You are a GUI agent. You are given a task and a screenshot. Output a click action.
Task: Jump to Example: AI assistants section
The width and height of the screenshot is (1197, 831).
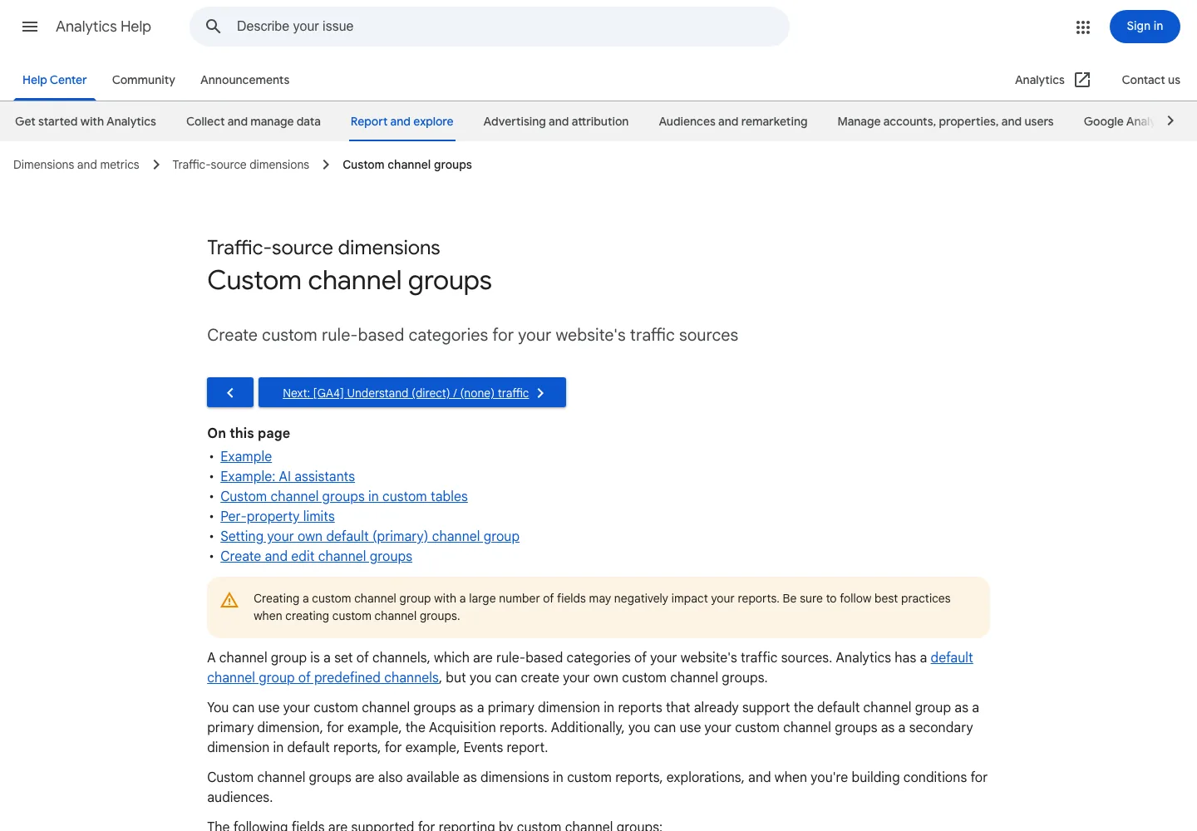pos(288,476)
